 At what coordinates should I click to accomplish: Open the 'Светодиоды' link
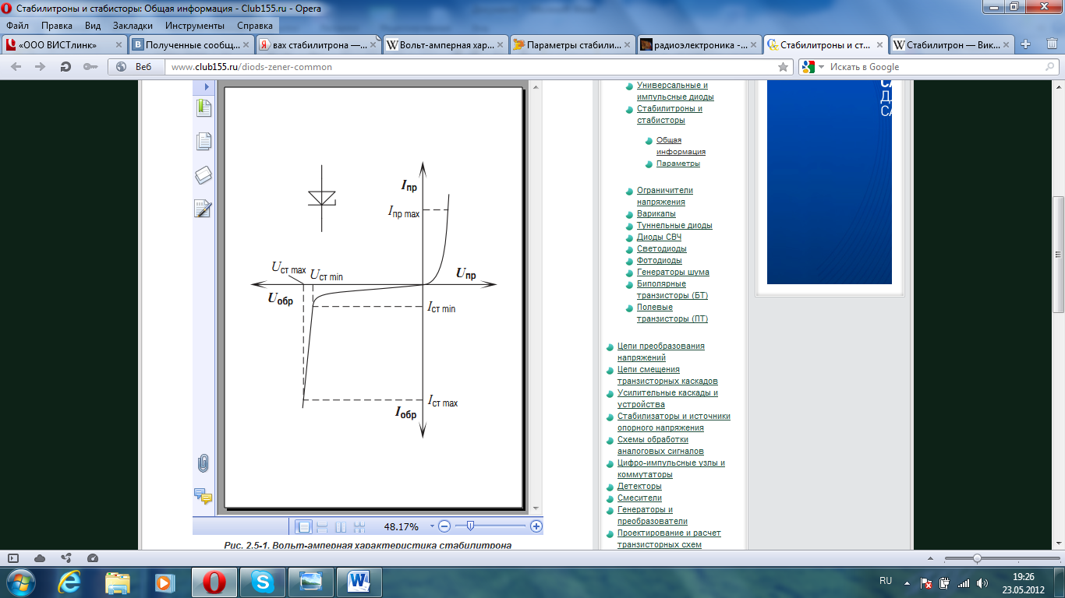click(661, 248)
